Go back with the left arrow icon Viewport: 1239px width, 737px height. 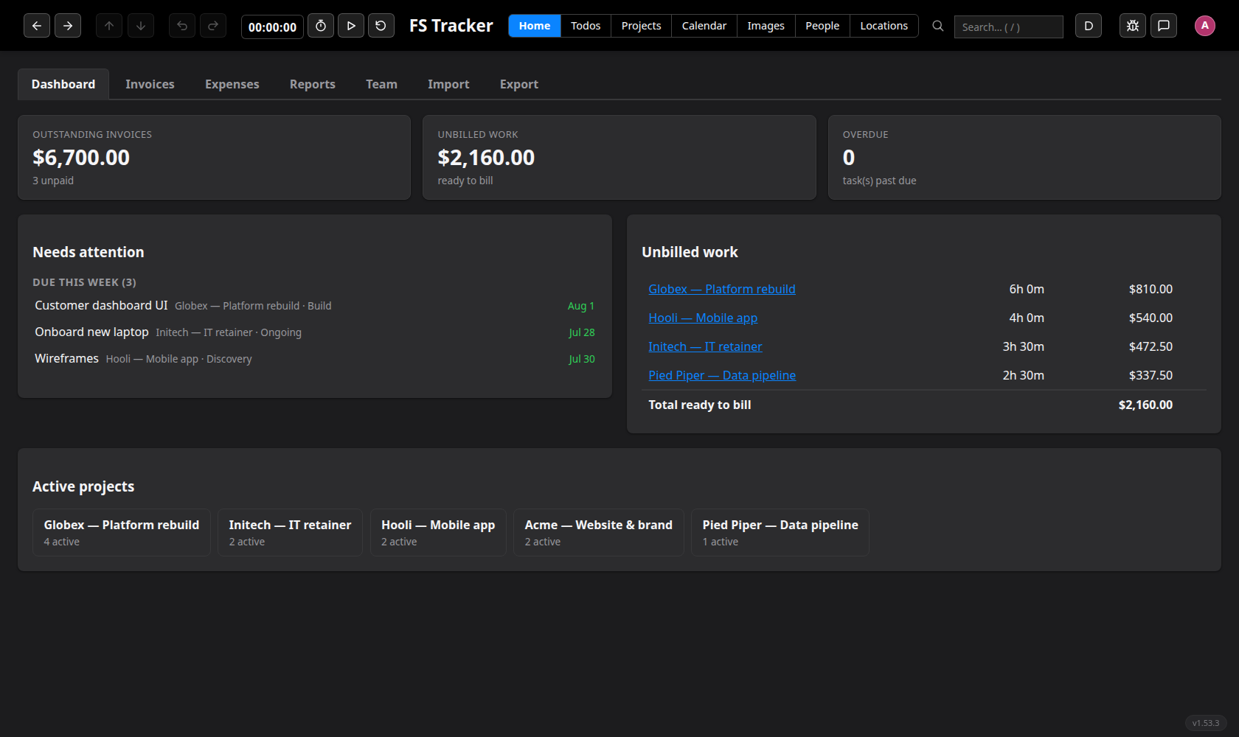click(37, 26)
